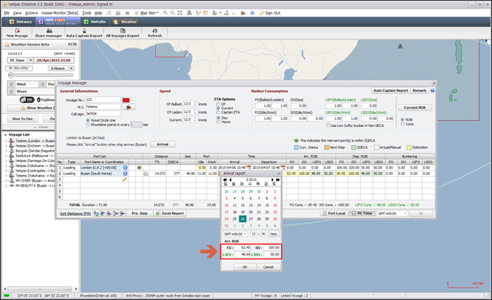Viewport: 492px width, 300px height.
Task: Open the Actions menu
Action: click(32, 13)
